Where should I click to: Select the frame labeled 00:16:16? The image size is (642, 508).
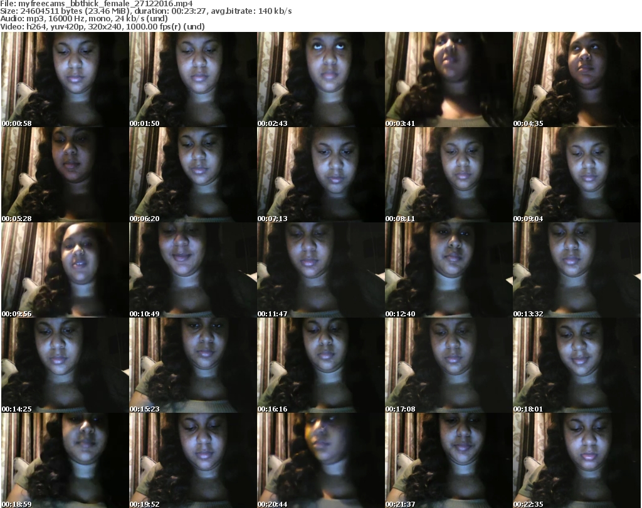[320, 365]
